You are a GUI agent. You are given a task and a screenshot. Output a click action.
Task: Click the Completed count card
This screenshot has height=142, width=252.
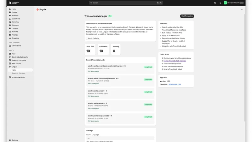(103, 49)
